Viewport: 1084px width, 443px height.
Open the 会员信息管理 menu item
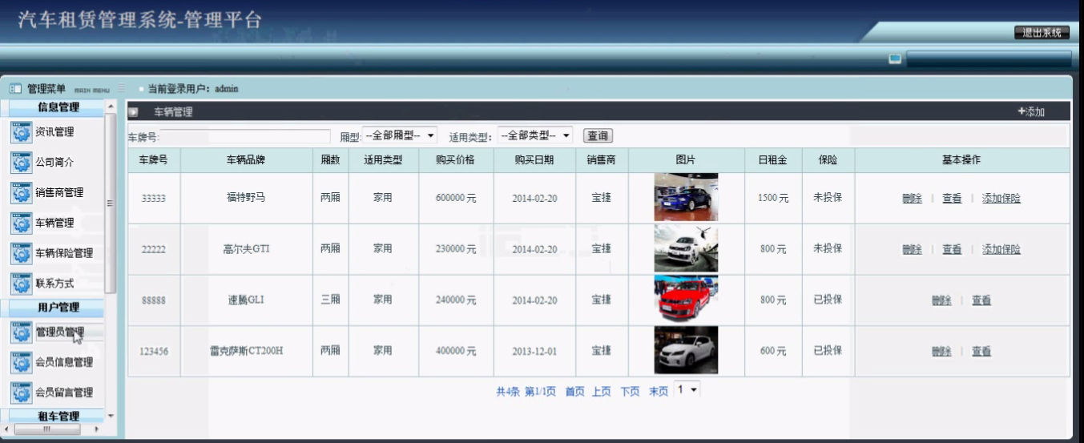click(x=64, y=363)
